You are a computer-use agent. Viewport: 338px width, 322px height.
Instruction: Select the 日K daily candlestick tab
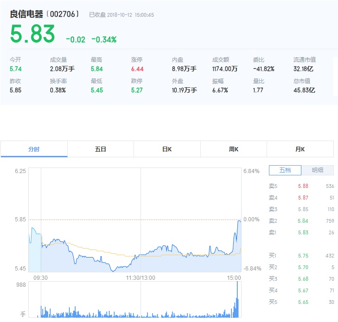tap(167, 149)
